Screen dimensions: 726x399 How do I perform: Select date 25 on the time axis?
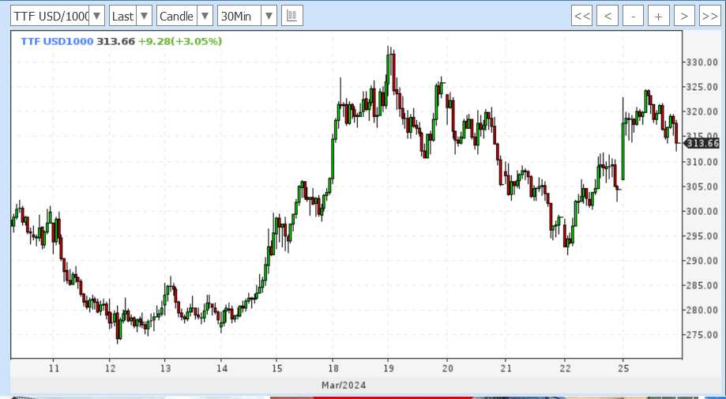(623, 368)
